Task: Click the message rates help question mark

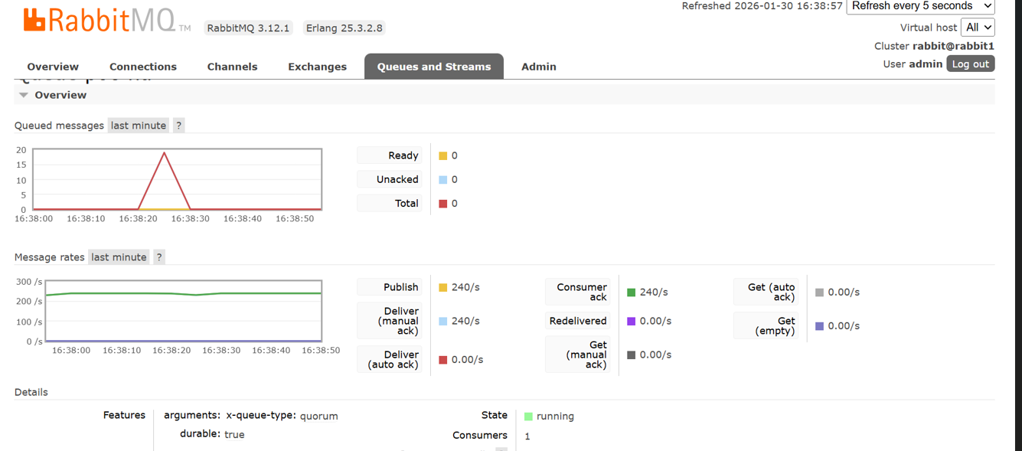Action: [x=159, y=257]
